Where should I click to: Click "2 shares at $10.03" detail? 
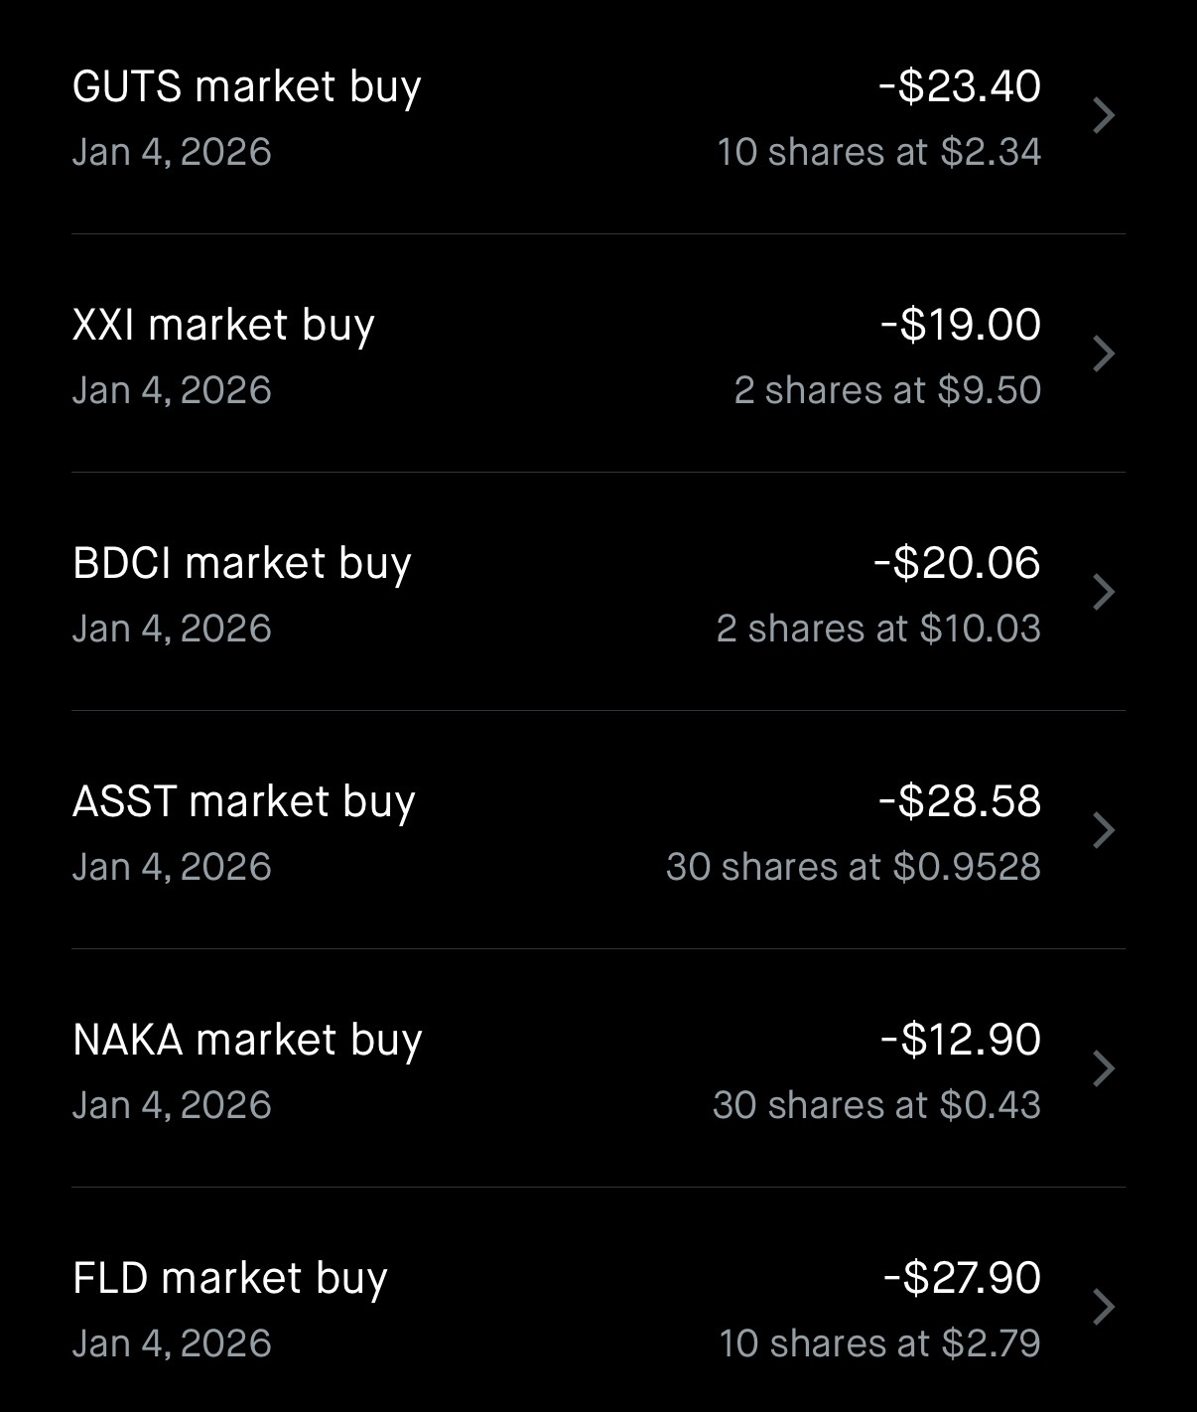[878, 629]
